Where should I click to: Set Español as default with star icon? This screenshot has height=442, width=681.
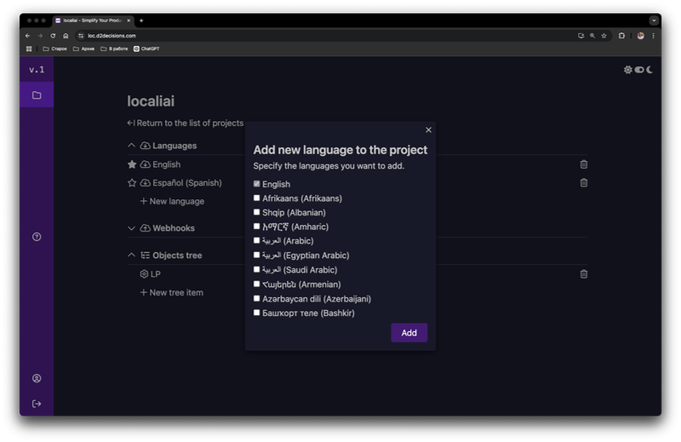pyautogui.click(x=132, y=182)
